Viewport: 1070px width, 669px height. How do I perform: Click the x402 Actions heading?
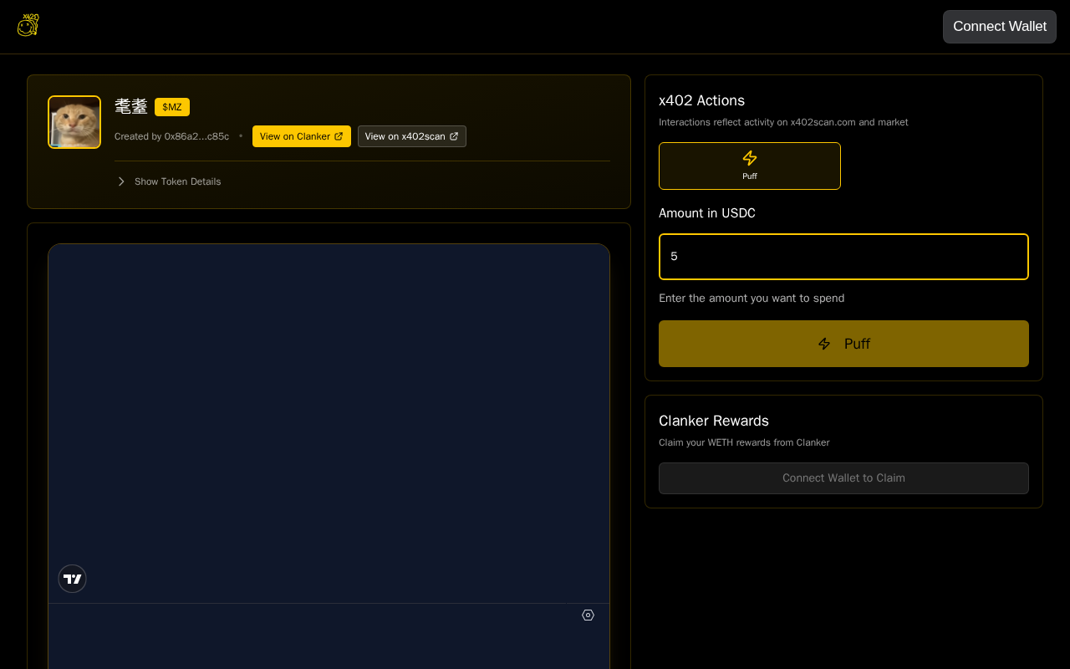(701, 100)
